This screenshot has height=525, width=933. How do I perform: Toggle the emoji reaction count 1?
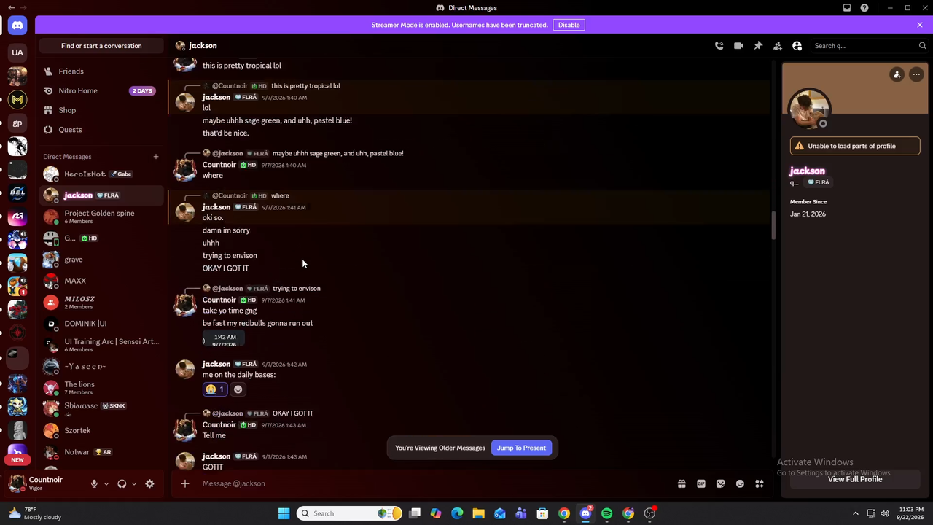click(215, 389)
